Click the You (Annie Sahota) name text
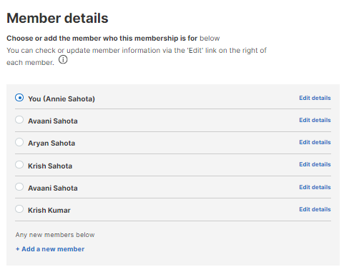The height and width of the screenshot is (272, 354). [x=62, y=99]
